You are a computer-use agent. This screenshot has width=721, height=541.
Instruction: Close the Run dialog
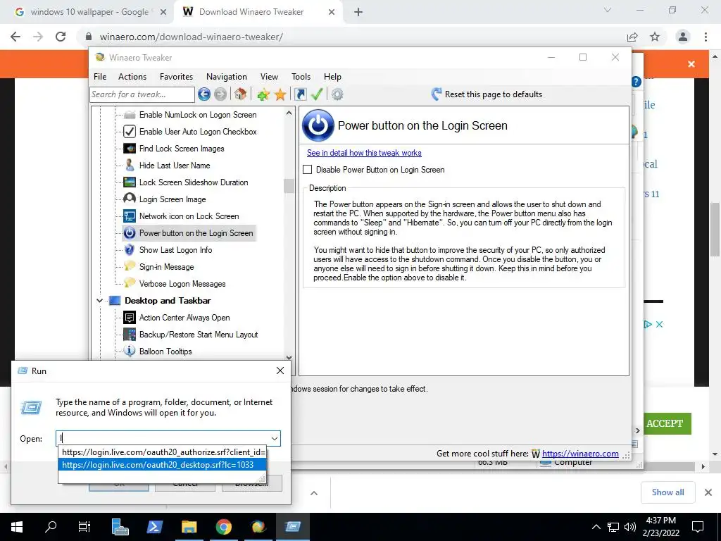[x=280, y=371]
